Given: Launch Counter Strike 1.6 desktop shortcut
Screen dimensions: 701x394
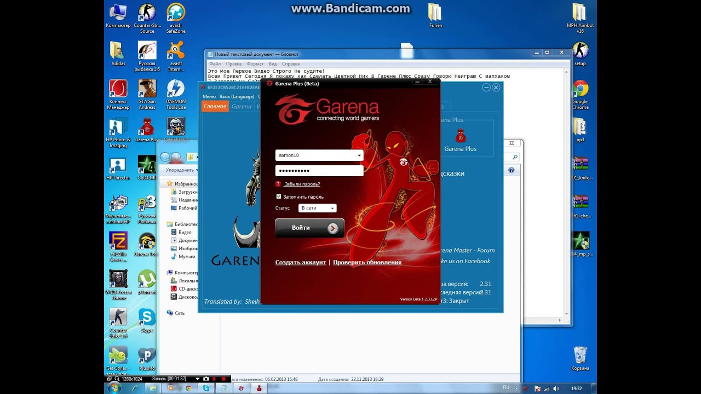Looking at the screenshot, I should point(118,323).
